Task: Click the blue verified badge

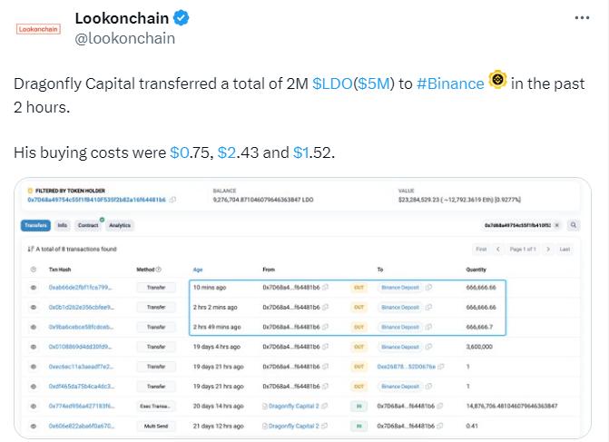Action: click(182, 17)
